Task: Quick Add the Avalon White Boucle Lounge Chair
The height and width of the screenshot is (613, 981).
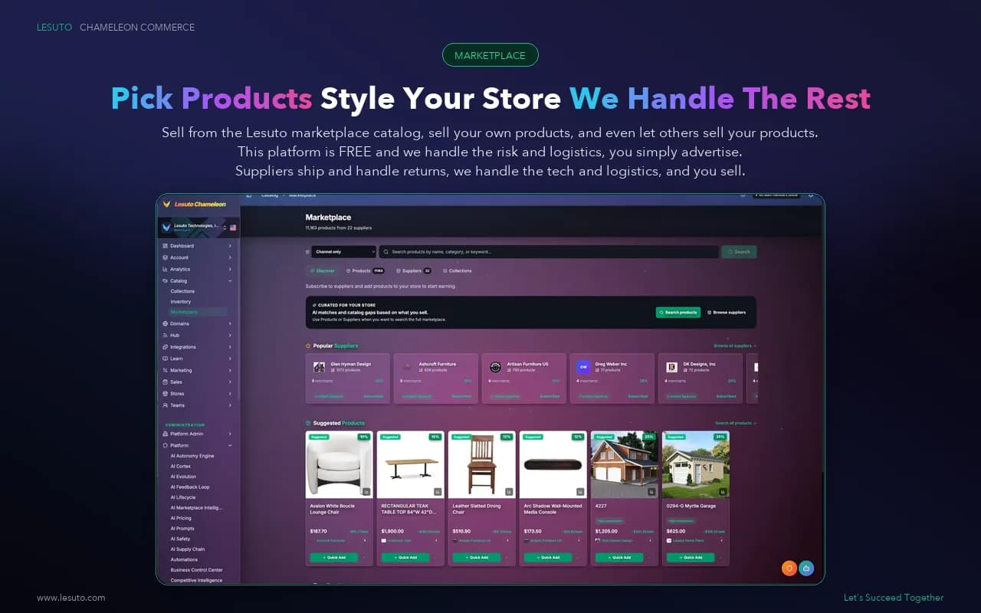Action: 334,557
